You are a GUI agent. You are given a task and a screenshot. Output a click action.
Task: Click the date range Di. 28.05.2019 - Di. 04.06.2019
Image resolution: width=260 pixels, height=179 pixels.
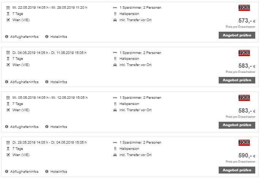(x=49, y=143)
